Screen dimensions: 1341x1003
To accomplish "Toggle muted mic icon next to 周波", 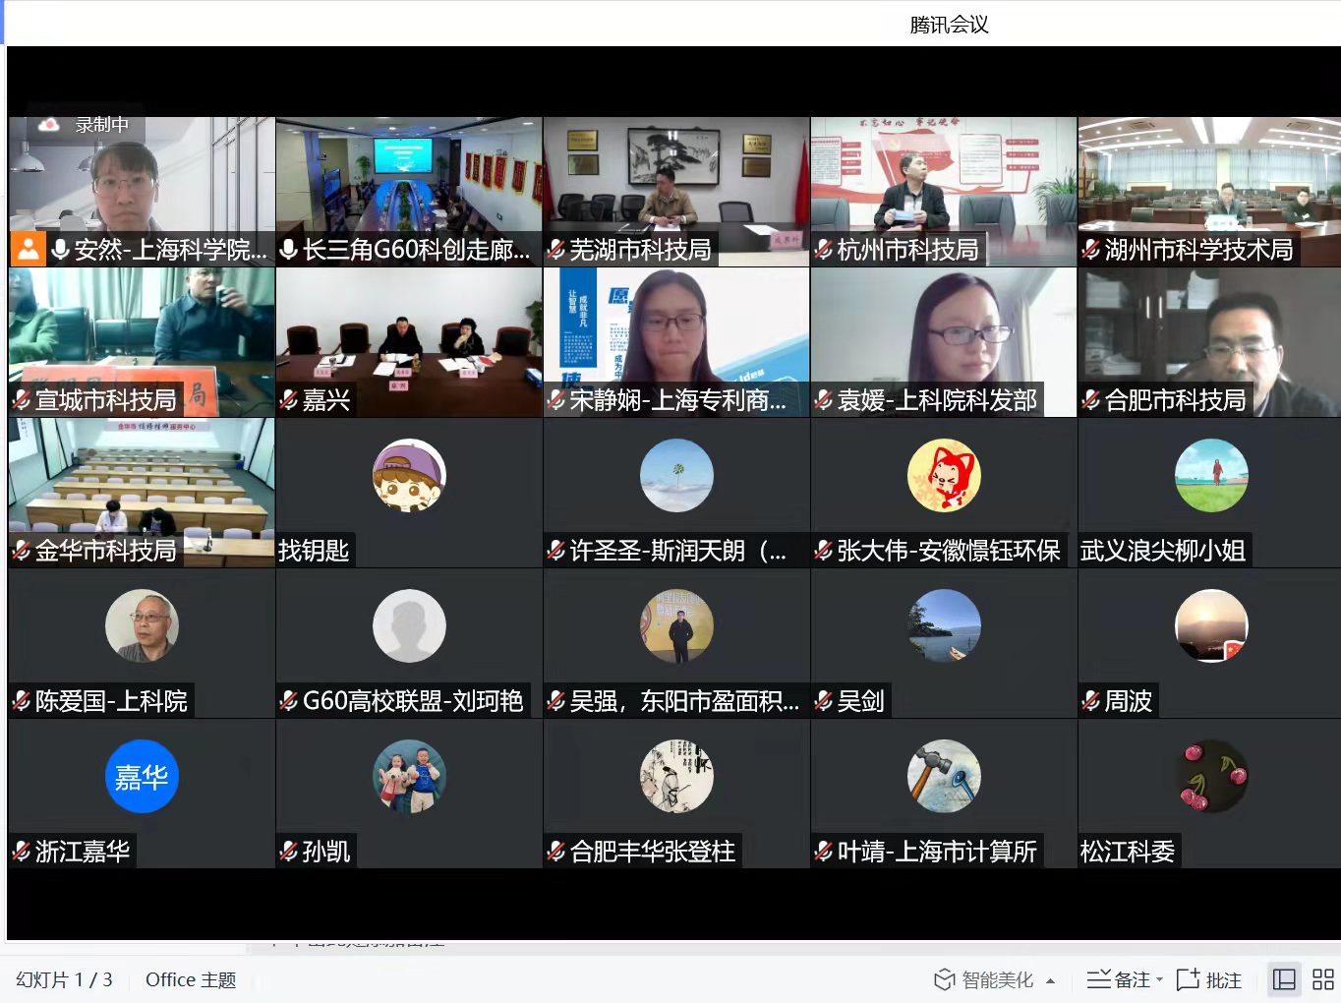I will point(1091,701).
